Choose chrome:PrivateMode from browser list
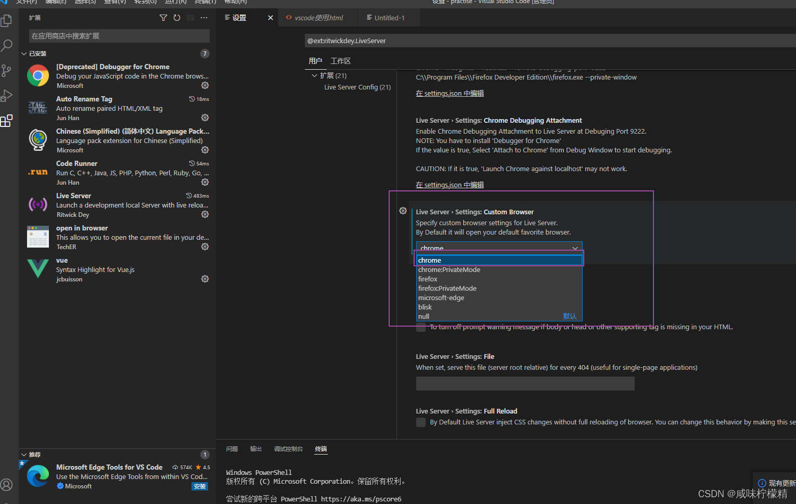Viewport: 796px width, 504px height. [x=499, y=269]
